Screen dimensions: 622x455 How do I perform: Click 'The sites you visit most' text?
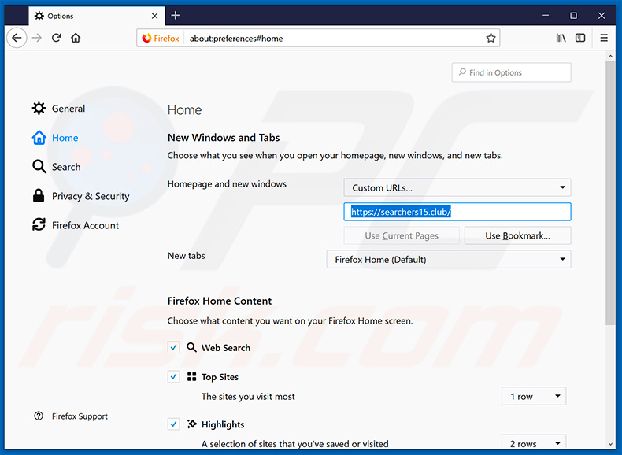[248, 397]
